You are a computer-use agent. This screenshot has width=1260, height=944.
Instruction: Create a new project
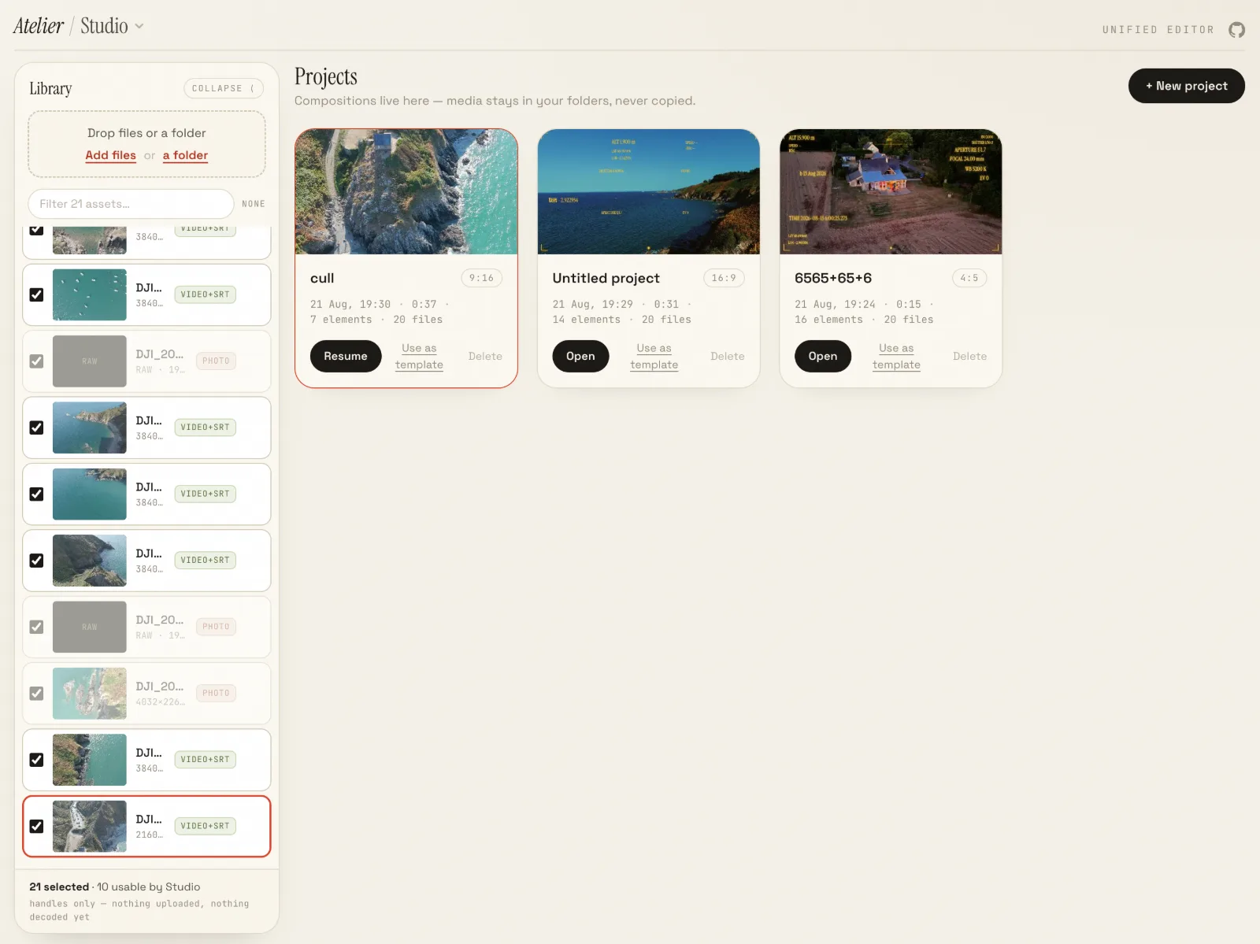(1186, 86)
